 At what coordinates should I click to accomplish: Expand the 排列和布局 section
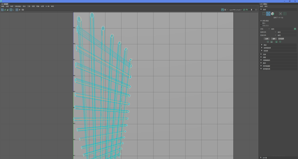[x=267, y=69]
